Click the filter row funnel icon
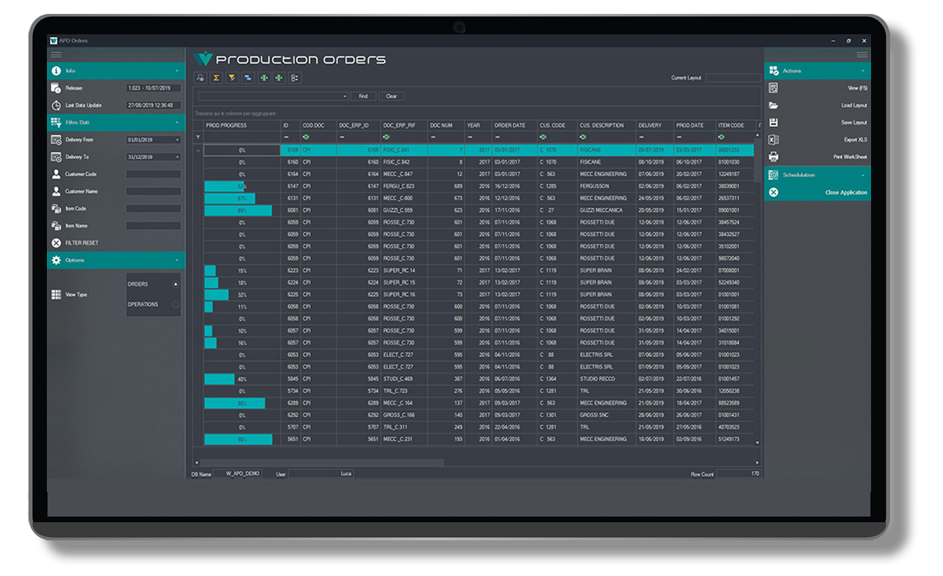The width and height of the screenshot is (943, 576). click(x=198, y=137)
